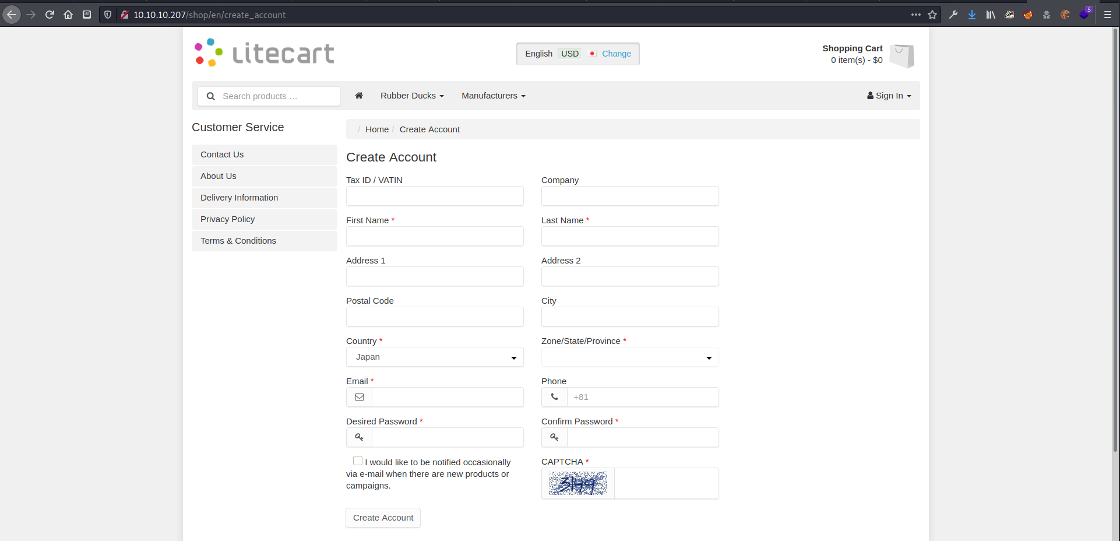Click the LiteCart logo

pos(265,53)
